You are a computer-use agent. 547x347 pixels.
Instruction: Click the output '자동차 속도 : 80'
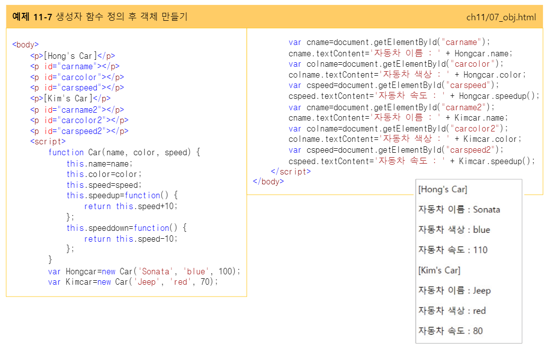coord(451,331)
